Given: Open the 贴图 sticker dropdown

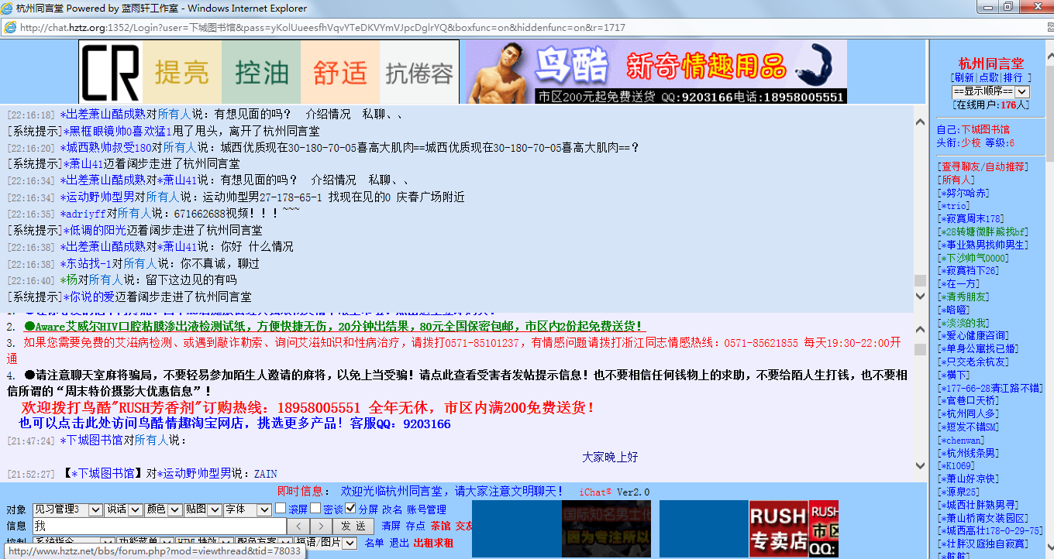Looking at the screenshot, I should coord(203,509).
